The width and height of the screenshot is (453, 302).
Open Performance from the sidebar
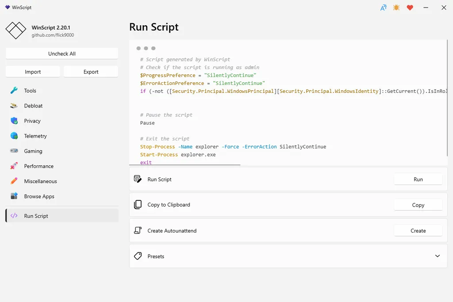pyautogui.click(x=62, y=166)
